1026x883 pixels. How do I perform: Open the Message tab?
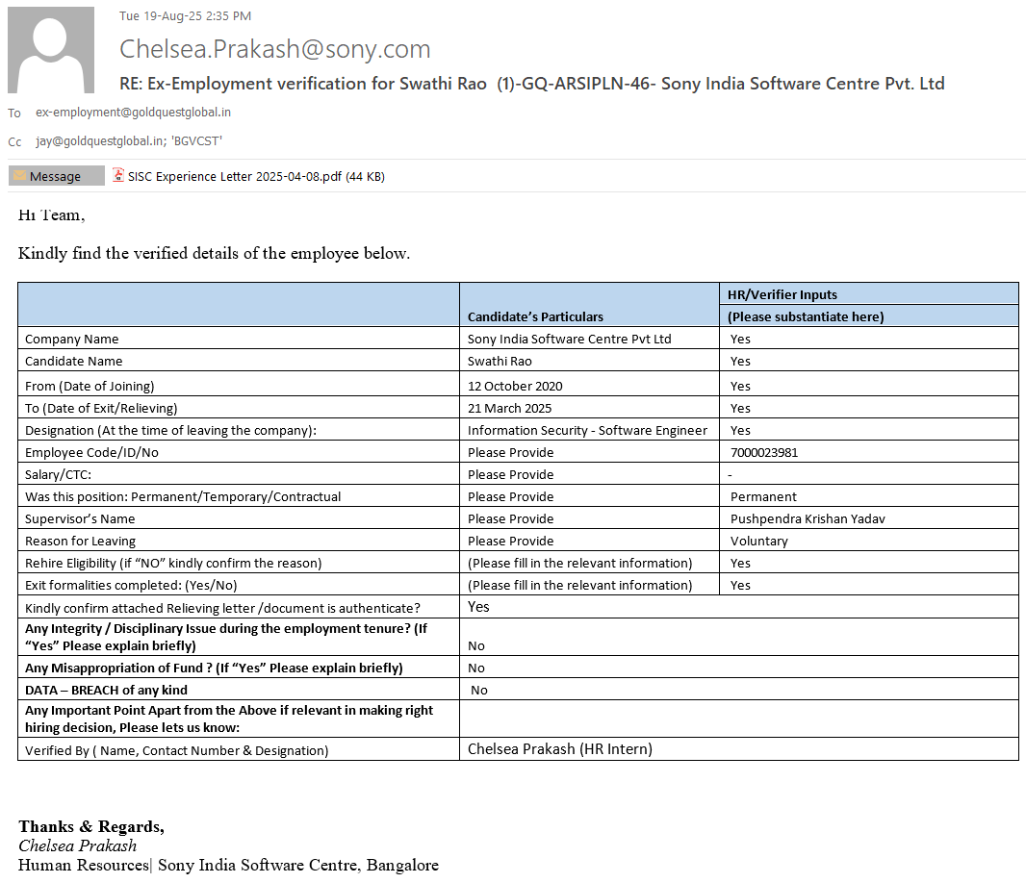(x=56, y=176)
